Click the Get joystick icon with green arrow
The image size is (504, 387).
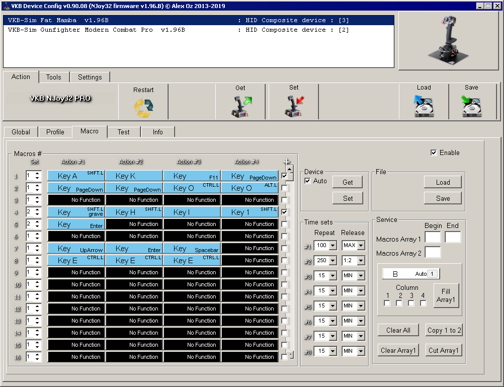(240, 106)
